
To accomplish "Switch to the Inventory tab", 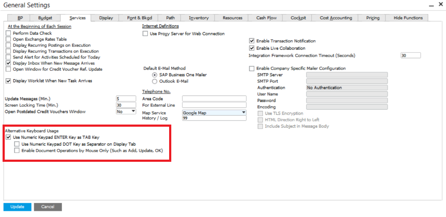I will pyautogui.click(x=199, y=18).
